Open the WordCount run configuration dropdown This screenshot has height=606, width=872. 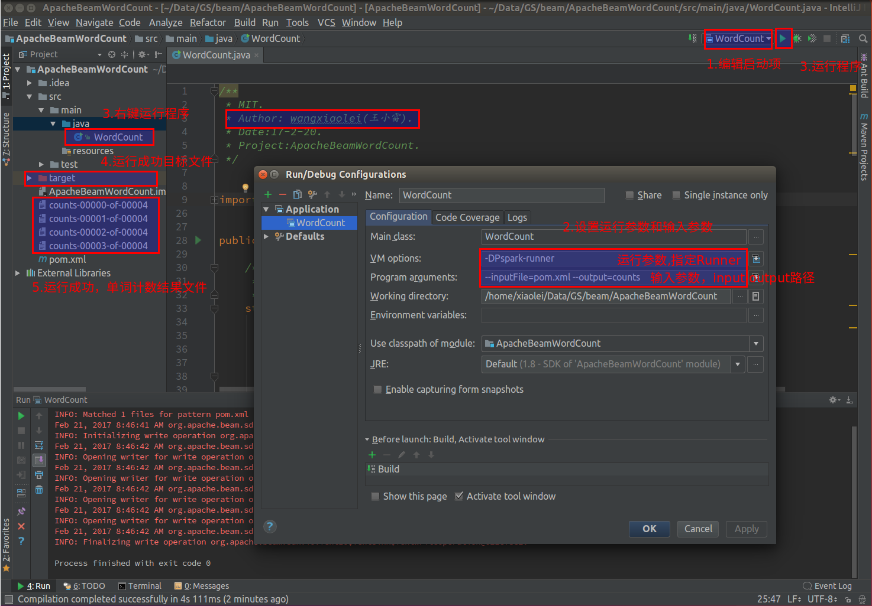[x=739, y=38]
